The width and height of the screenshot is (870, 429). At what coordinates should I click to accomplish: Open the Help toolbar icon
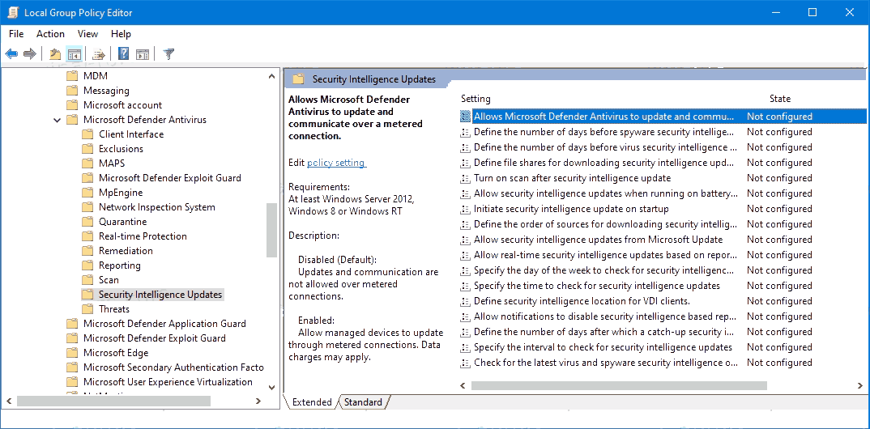pos(124,53)
